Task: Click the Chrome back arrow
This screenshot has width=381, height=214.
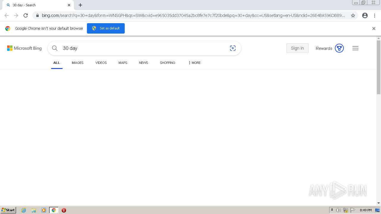Action: coord(7,15)
